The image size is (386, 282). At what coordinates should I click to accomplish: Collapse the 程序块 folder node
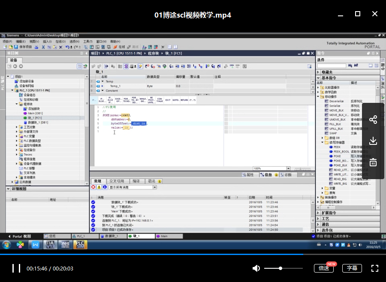(17, 104)
